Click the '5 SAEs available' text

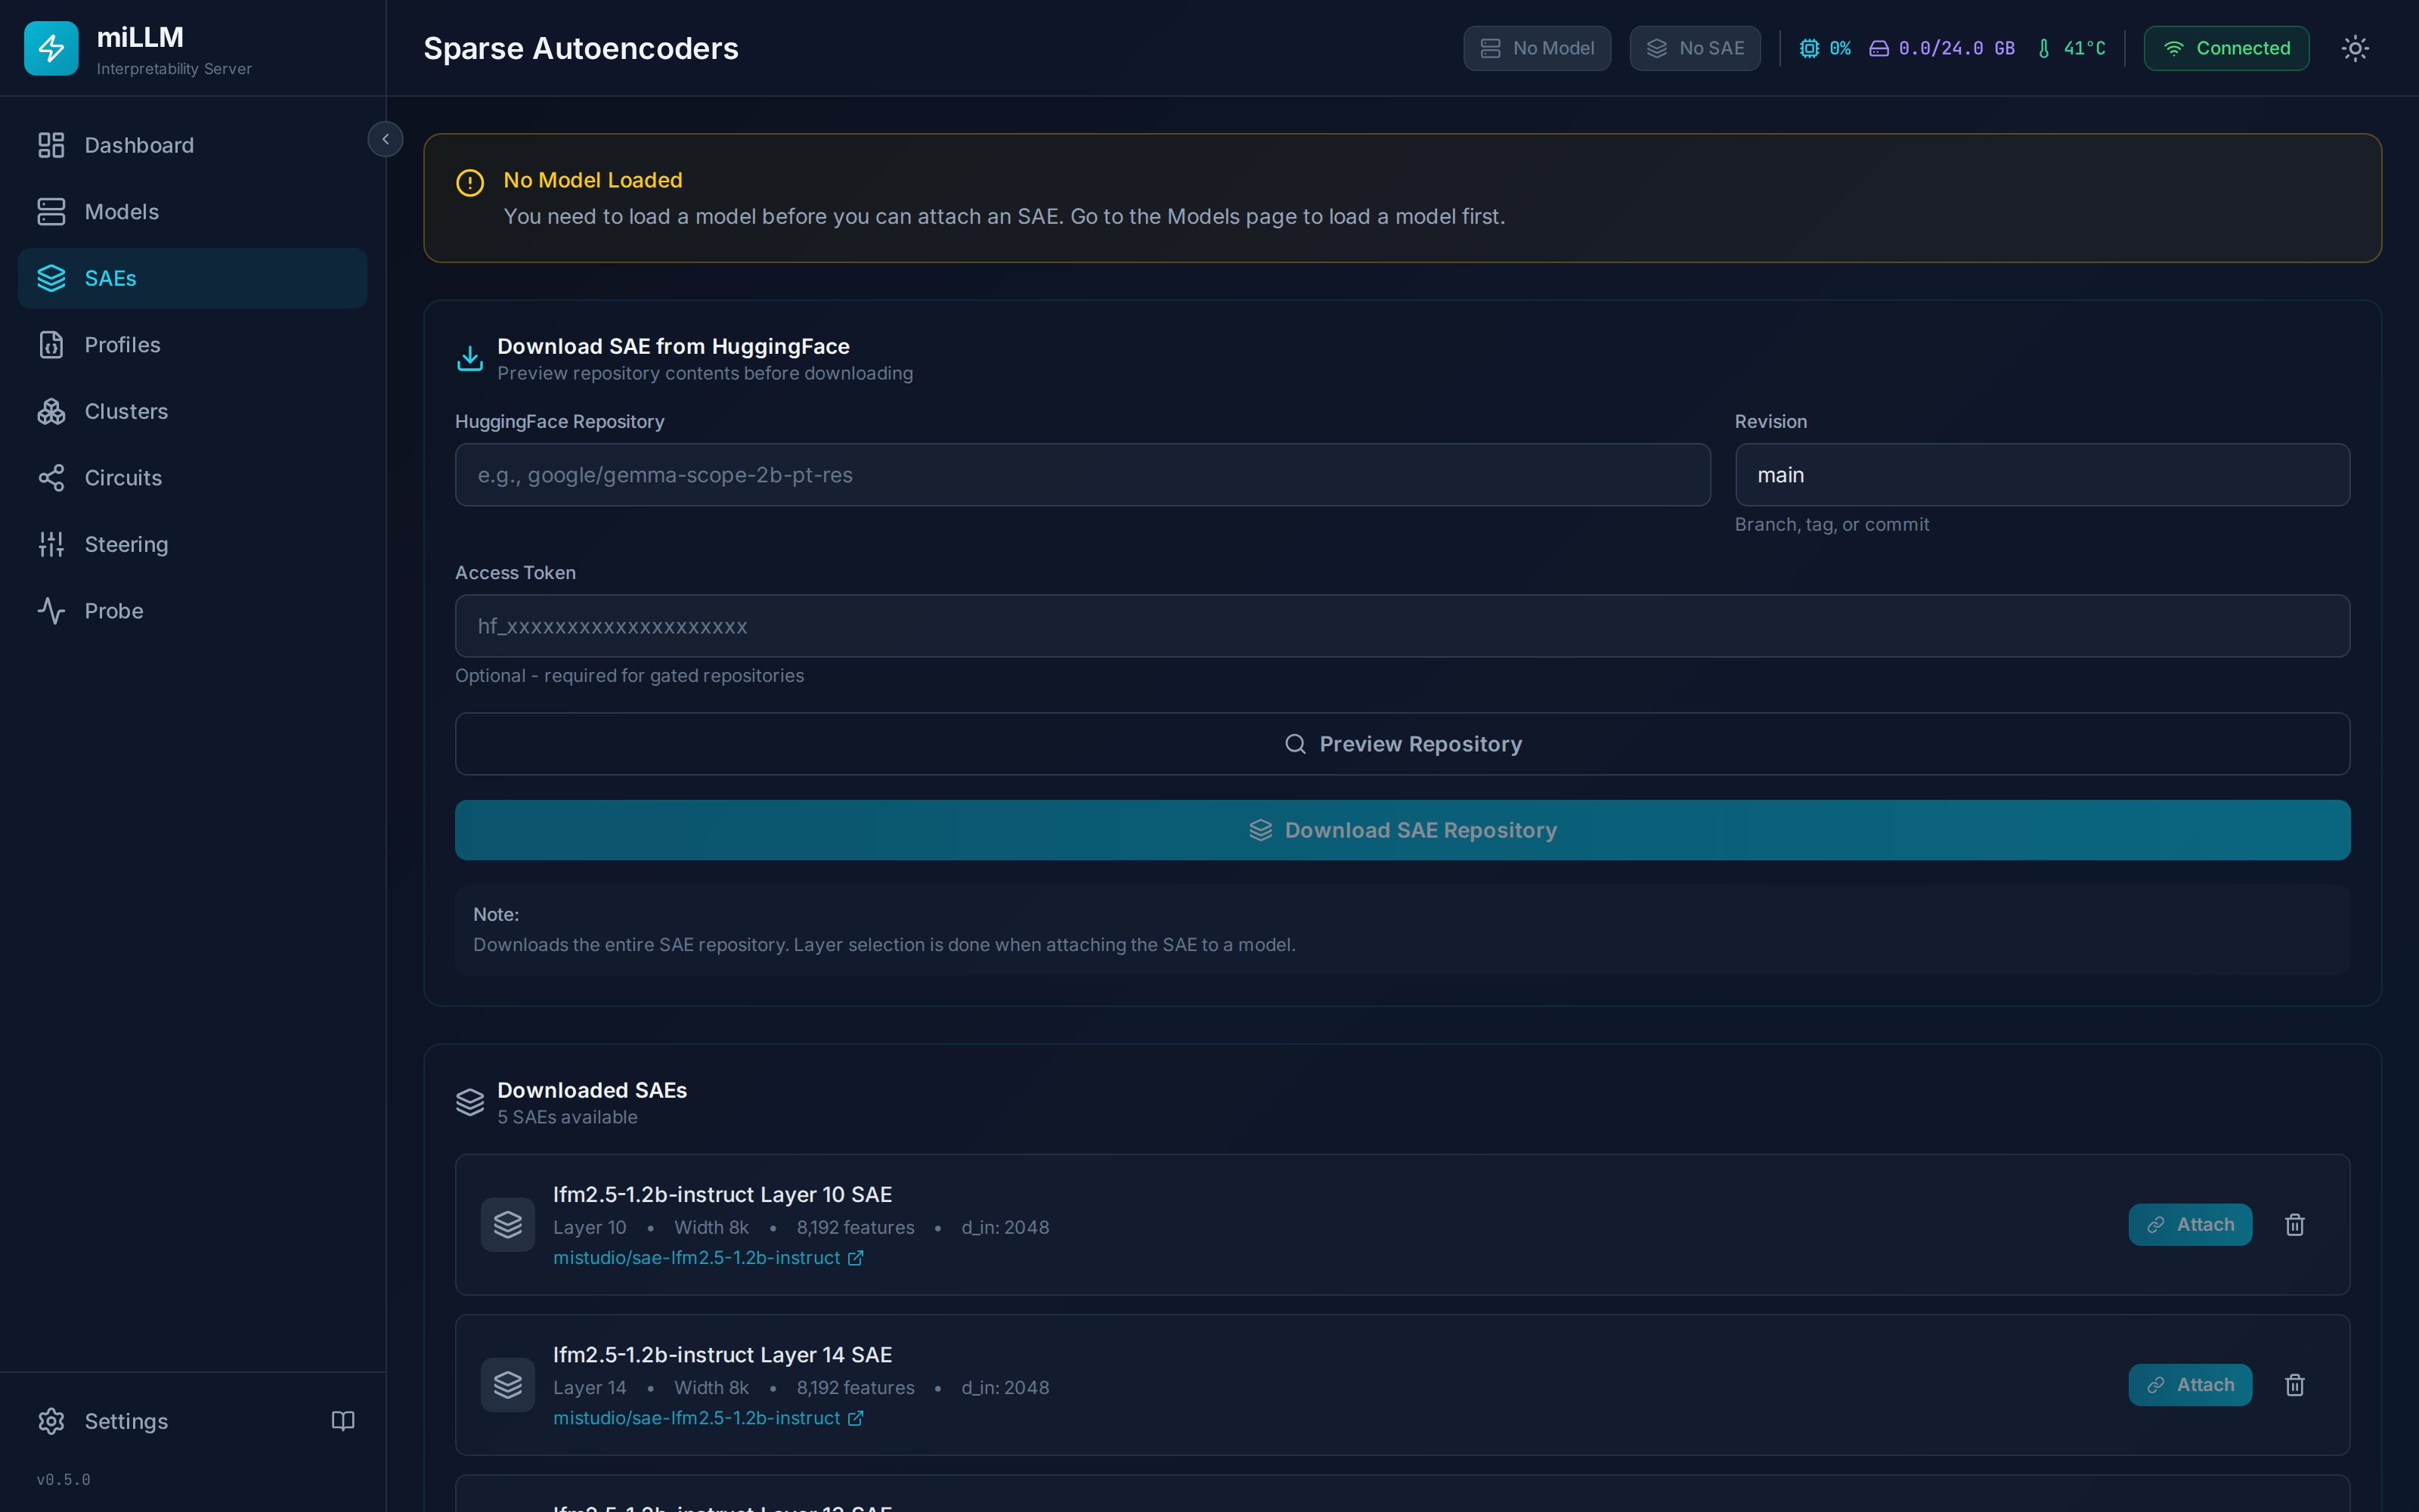pos(568,1117)
